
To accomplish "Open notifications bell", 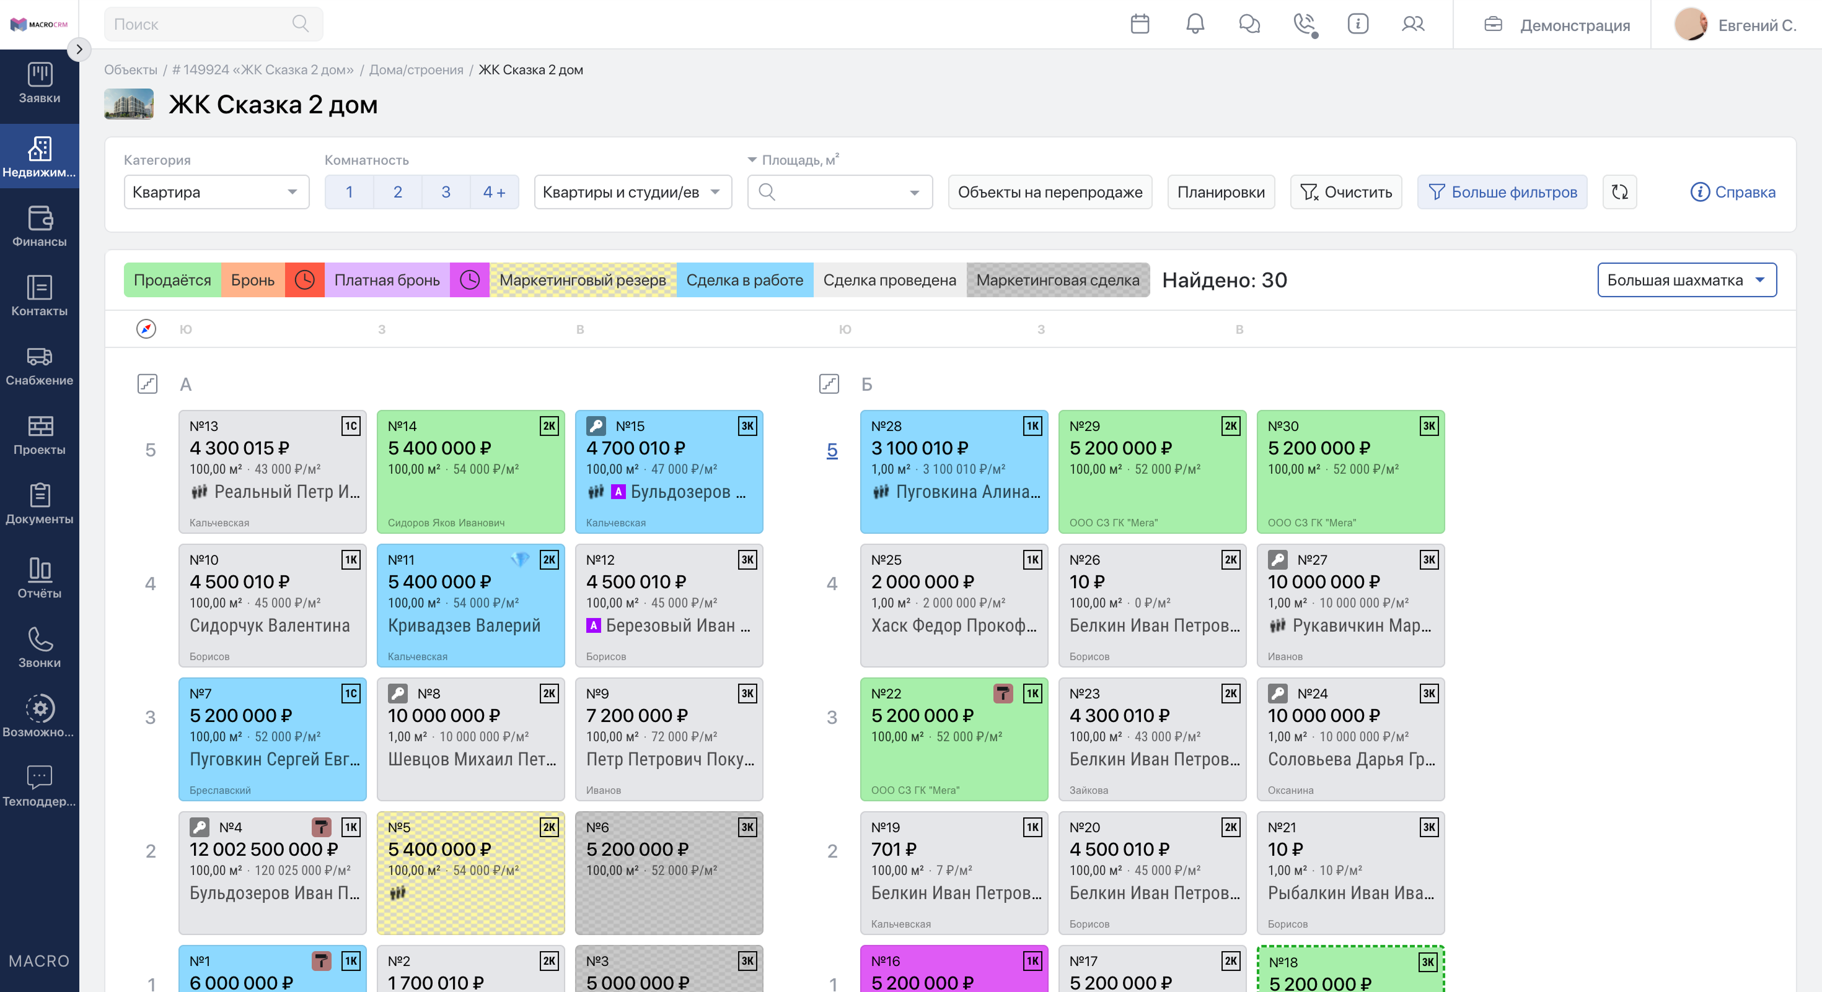I will coord(1195,24).
